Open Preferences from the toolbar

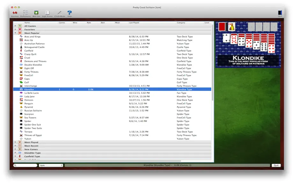(x=26, y=13)
